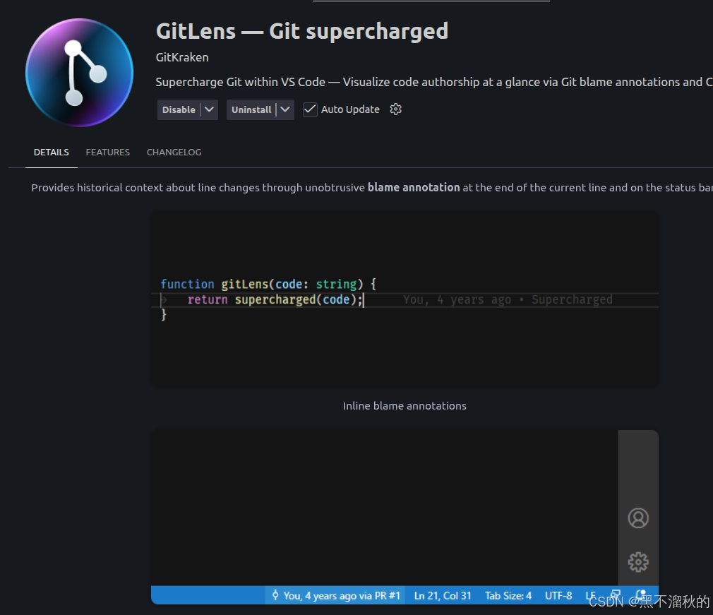This screenshot has height=615, width=713.
Task: Click 'Tab Size: 4' status bar entry
Action: 508,595
